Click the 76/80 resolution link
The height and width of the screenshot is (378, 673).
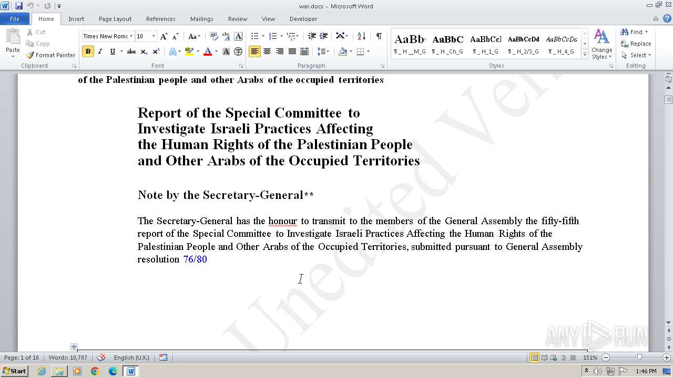pos(195,259)
